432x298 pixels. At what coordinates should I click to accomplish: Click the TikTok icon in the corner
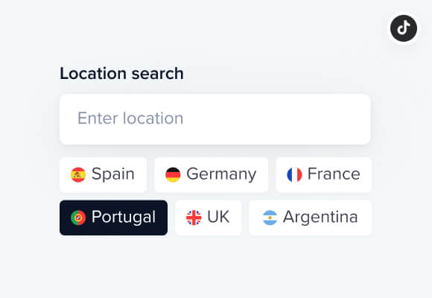click(404, 28)
